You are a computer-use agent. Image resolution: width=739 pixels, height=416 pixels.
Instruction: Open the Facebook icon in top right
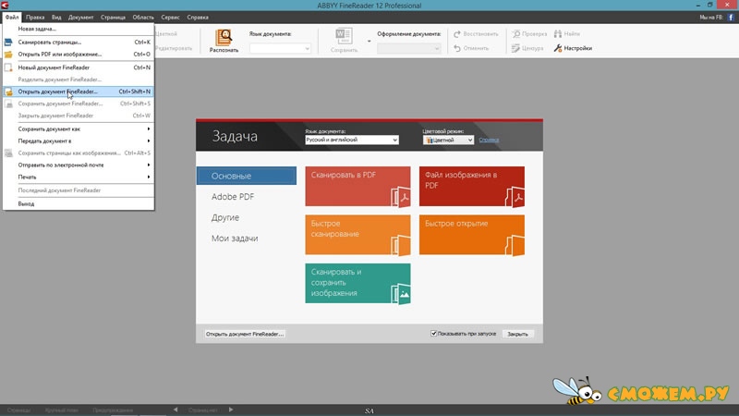coord(731,18)
